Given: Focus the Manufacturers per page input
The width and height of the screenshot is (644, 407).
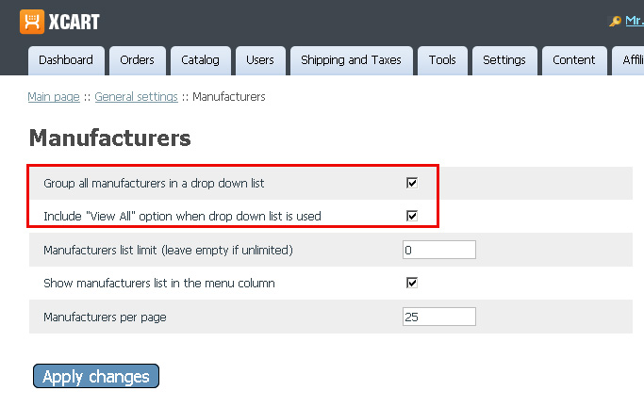Looking at the screenshot, I should [438, 317].
